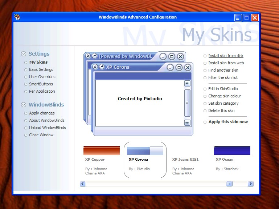Click Install skin from disk link

pos(226,56)
